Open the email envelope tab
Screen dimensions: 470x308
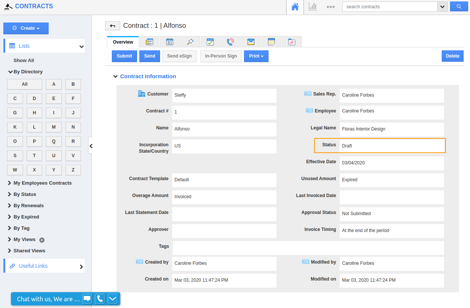click(251, 42)
